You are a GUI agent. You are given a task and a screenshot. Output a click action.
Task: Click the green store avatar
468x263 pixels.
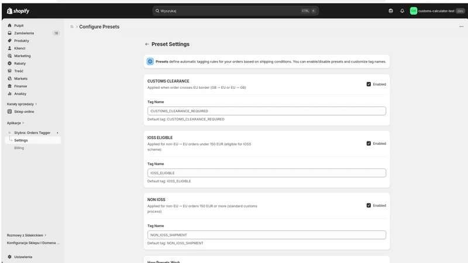414,11
